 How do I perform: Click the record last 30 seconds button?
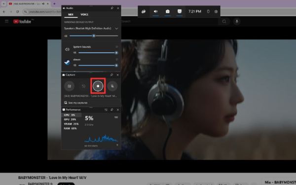(84, 86)
